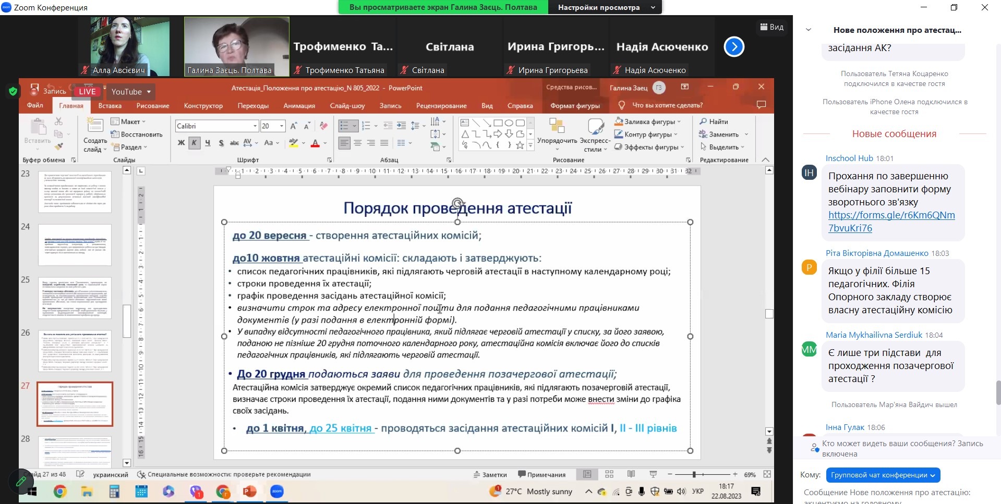Expand the font size dropdown
1001x504 pixels.
click(282, 126)
